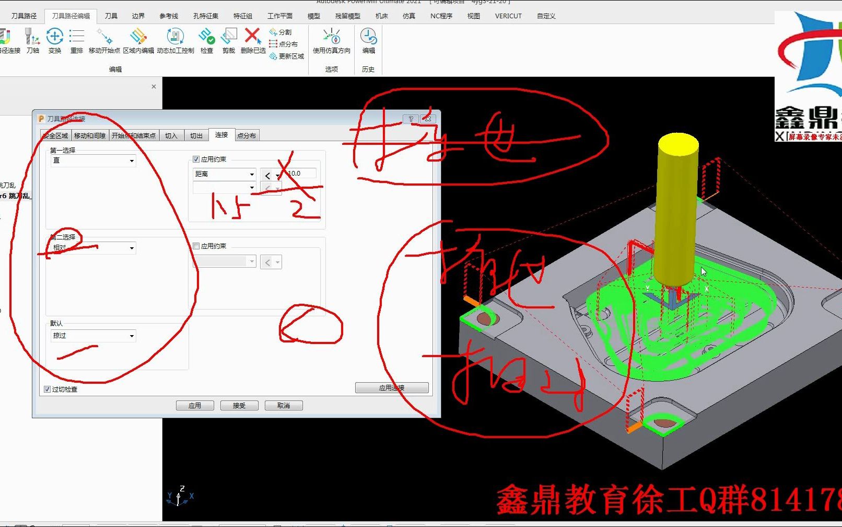Select the 剪裁 (limit) toolpath tool
842x527 pixels.
point(229,41)
